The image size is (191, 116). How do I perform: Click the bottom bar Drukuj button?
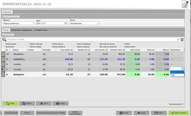click(x=124, y=113)
